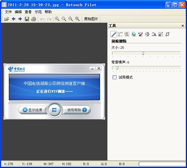Close the 工具 panel with its X
187x168 pixels.
point(183,26)
